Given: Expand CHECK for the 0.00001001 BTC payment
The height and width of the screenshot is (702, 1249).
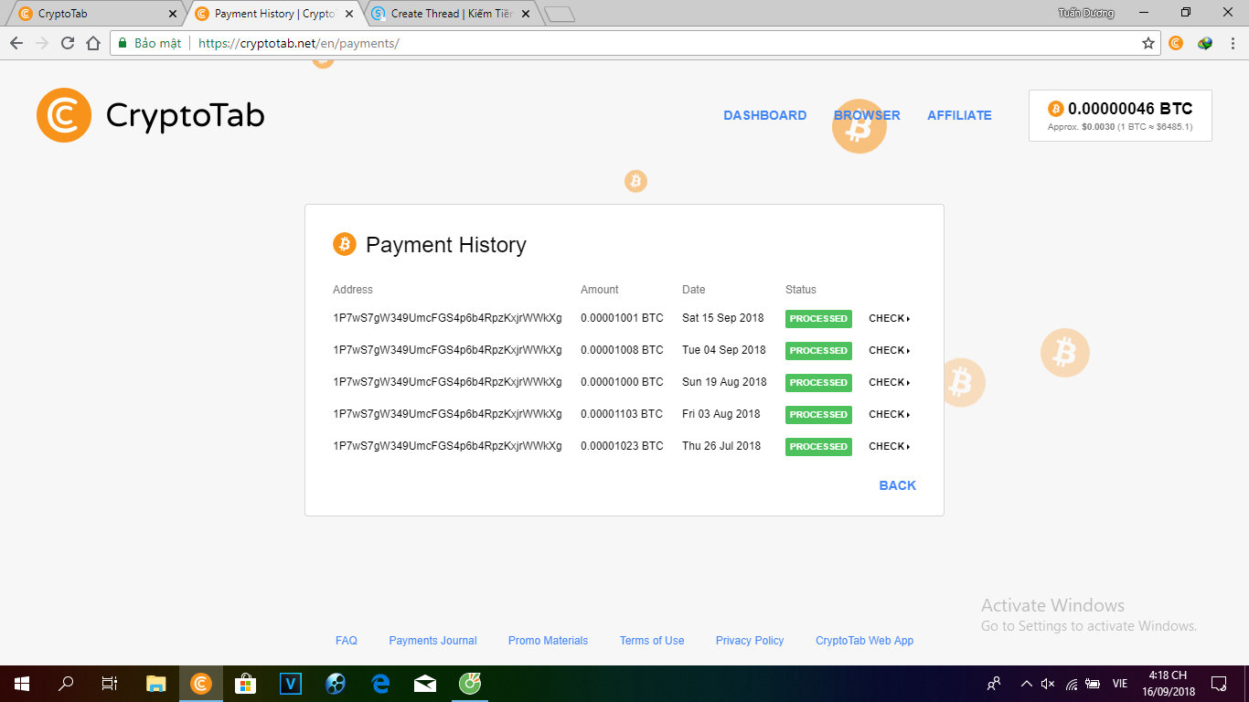Looking at the screenshot, I should [889, 319].
